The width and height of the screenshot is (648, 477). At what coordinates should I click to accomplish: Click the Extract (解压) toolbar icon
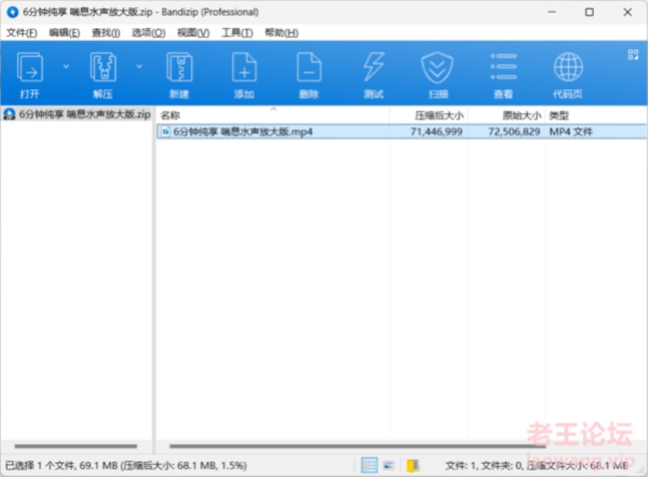pyautogui.click(x=103, y=67)
